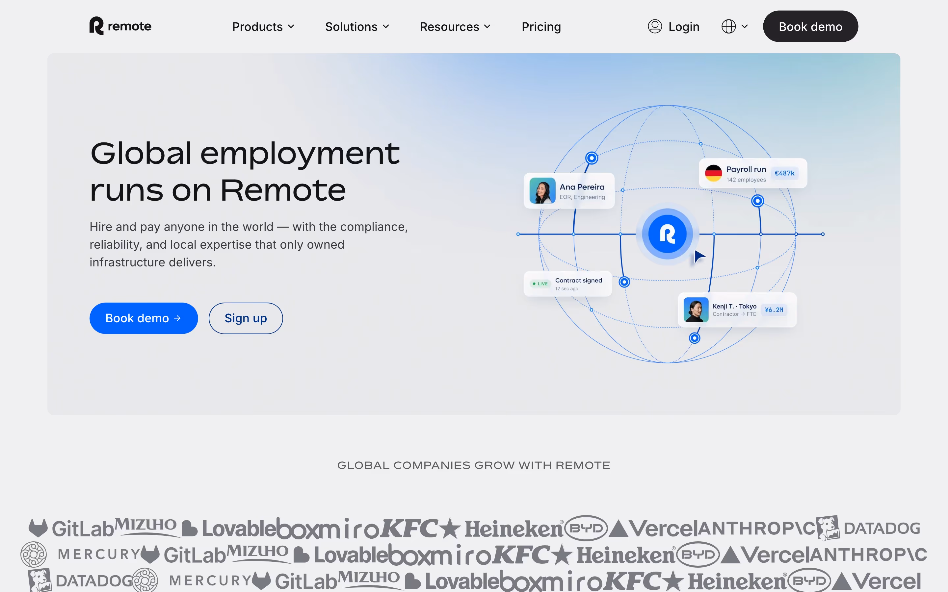Click the German flag icon

(713, 173)
